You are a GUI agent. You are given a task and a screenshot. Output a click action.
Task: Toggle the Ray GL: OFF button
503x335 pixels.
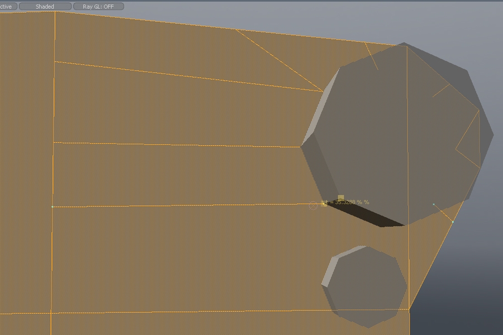coord(98,6)
